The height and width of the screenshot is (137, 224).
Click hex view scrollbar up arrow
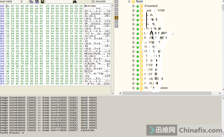[x=113, y=6]
